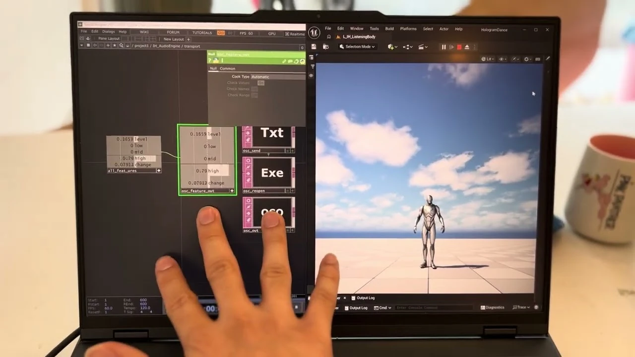Click the tag icon in parameter header
Viewport: 635px width, 357px height.
(296, 61)
